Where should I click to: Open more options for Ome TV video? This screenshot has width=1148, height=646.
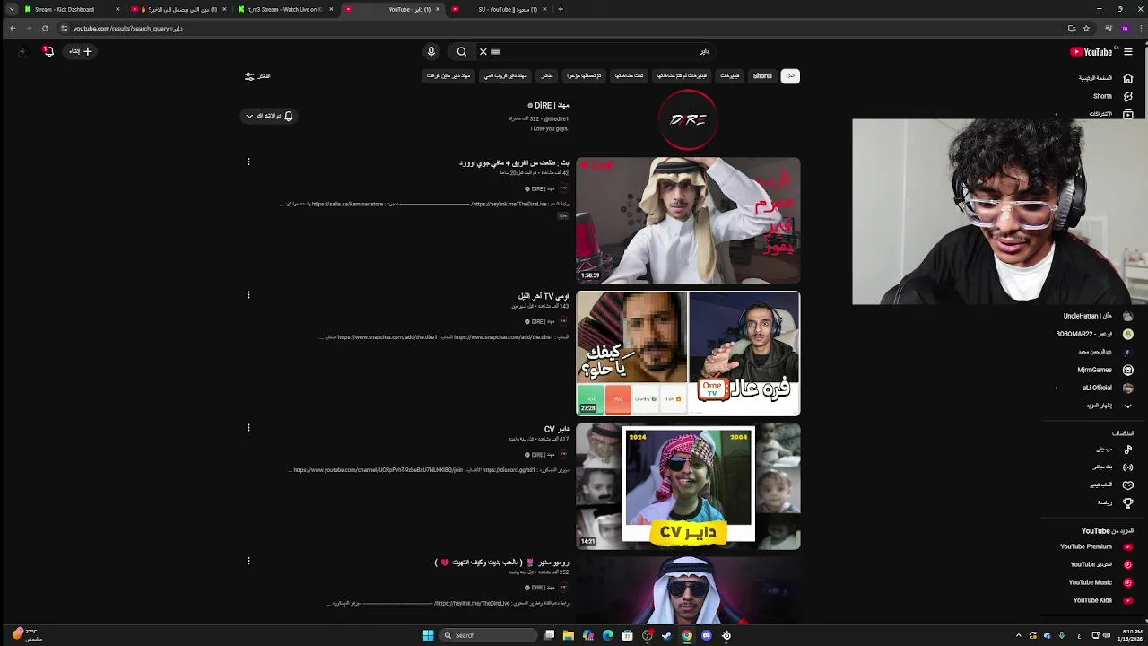[248, 295]
